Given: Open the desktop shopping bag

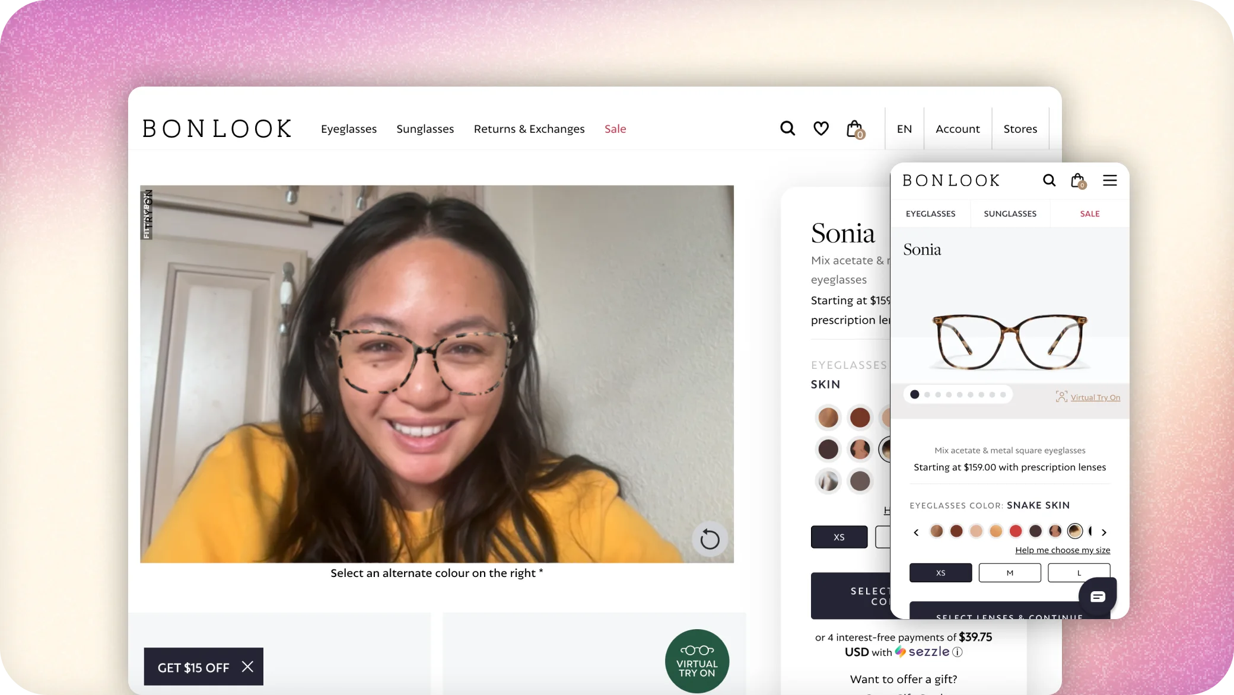Looking at the screenshot, I should [855, 129].
